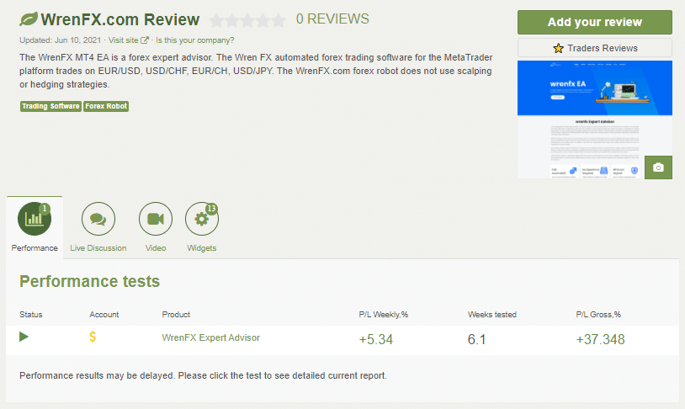This screenshot has width=685, height=409.
Task: Click the external link icon beside Visit site
Action: pos(145,40)
